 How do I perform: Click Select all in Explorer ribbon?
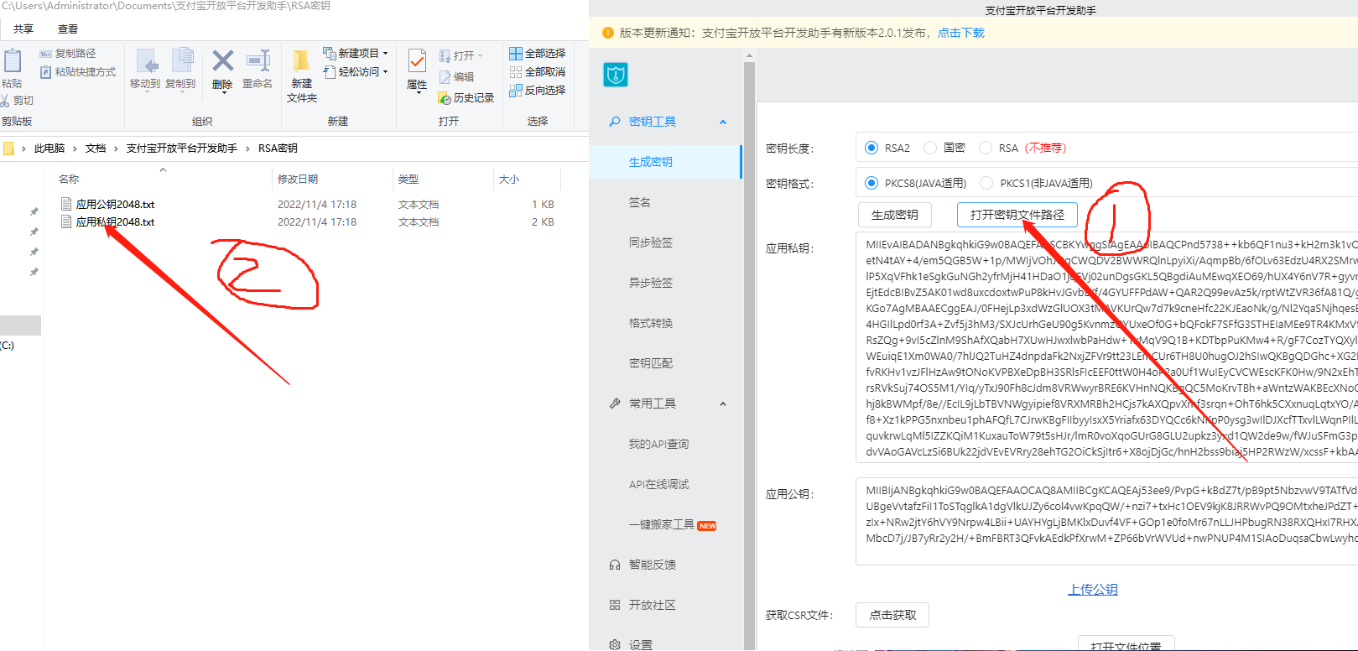tap(538, 54)
